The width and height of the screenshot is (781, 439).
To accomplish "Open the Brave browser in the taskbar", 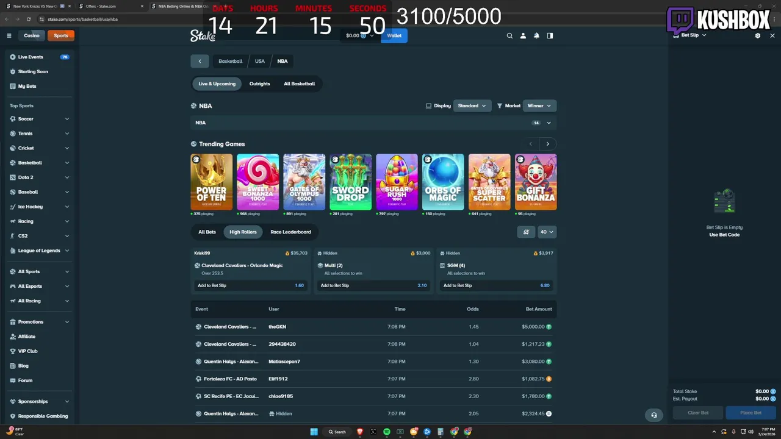I will point(360,432).
